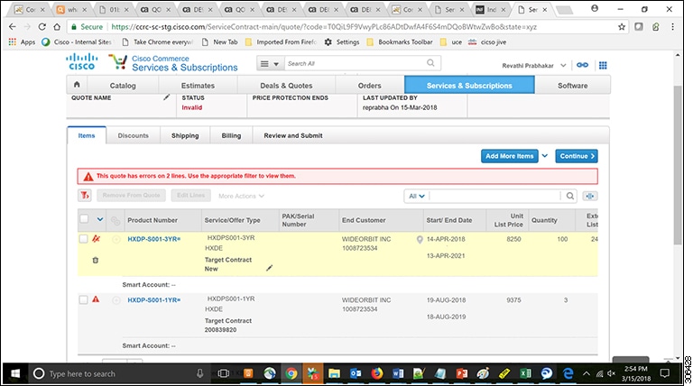Expand the HXDP-S001-1YR= line plus icon
The height and width of the screenshot is (386, 693).
click(116, 300)
